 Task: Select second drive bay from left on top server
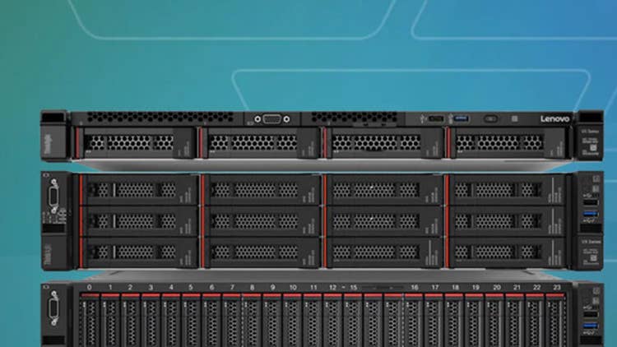click(x=260, y=142)
